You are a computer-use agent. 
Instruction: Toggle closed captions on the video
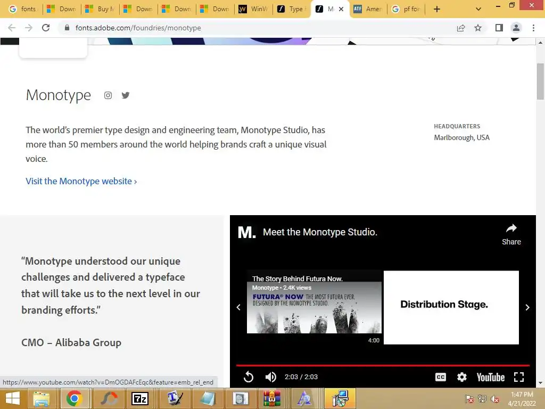coord(440,377)
